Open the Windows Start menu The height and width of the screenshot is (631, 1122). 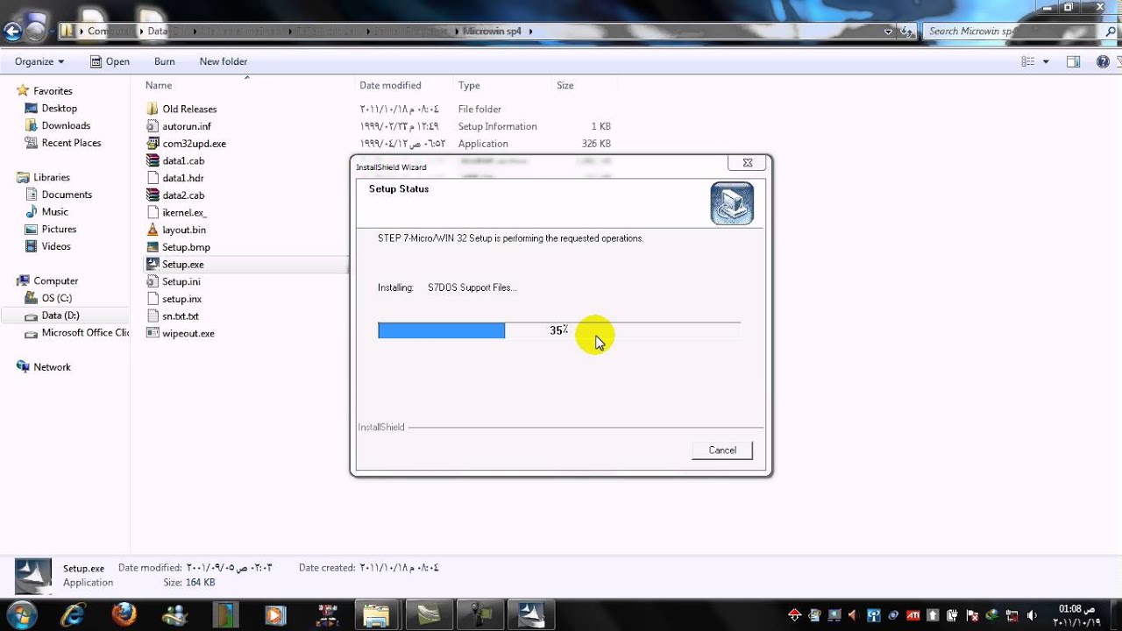[x=21, y=613]
